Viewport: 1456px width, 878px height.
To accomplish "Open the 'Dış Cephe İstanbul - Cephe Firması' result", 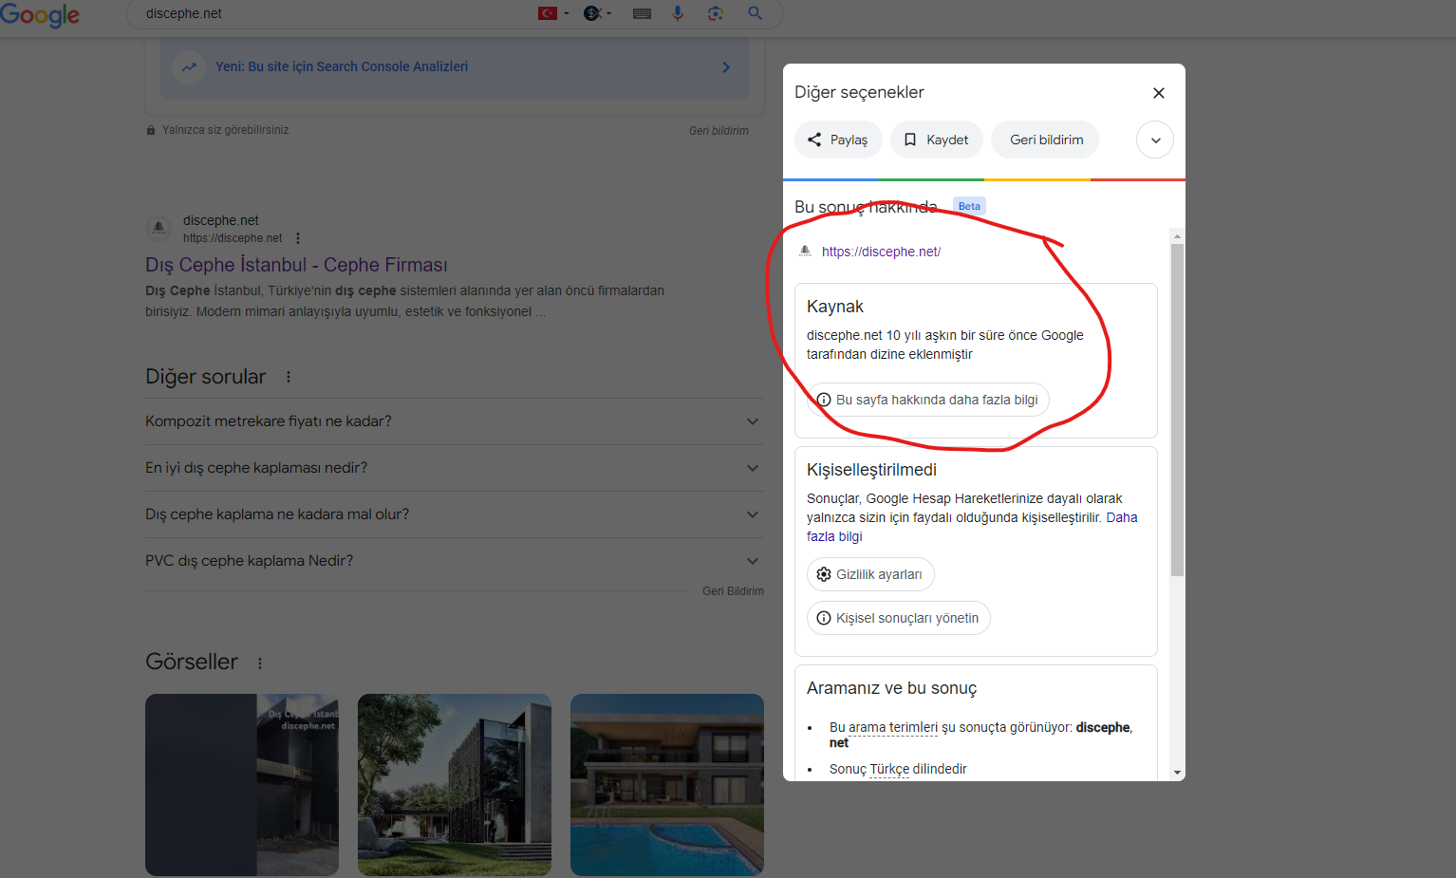I will pos(296,265).
